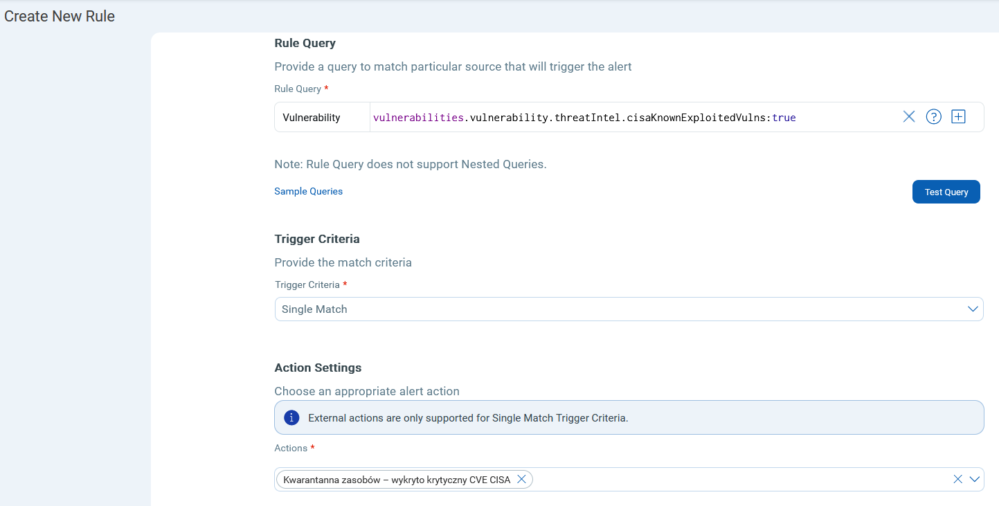This screenshot has height=506, width=999.
Task: Place cursor on 'vulnerabilities' token in query
Action: (x=417, y=118)
